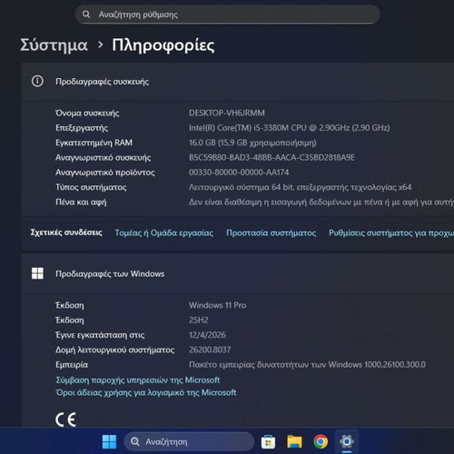Open File Explorer from the taskbar
This screenshot has height=454, width=454.
click(x=294, y=442)
